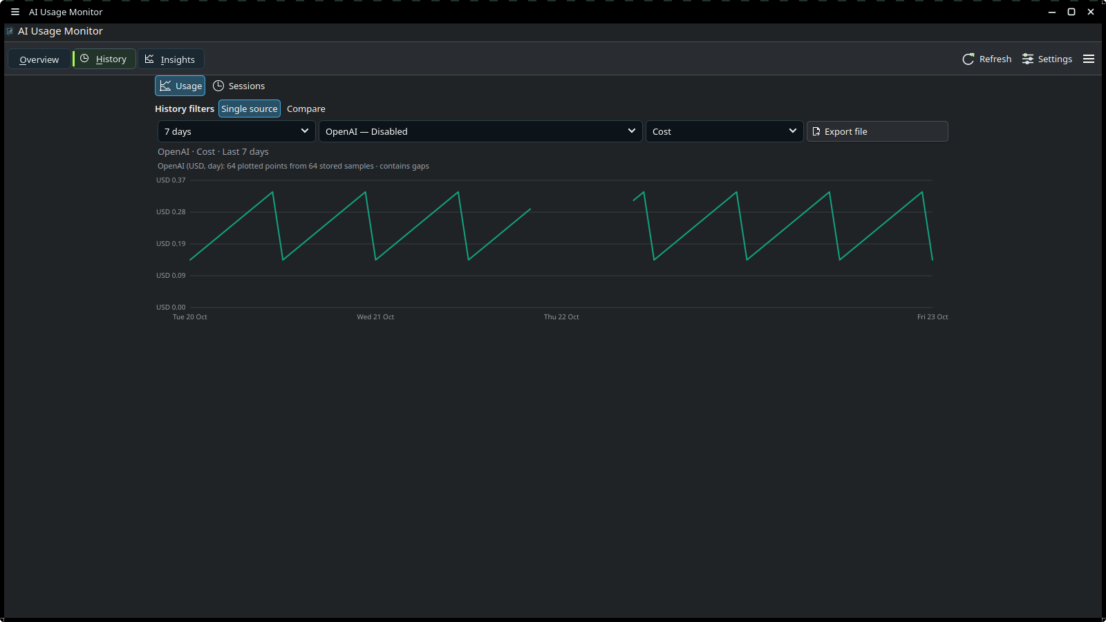The height and width of the screenshot is (622, 1106).
Task: Click the Usage line chart icon
Action: point(165,86)
